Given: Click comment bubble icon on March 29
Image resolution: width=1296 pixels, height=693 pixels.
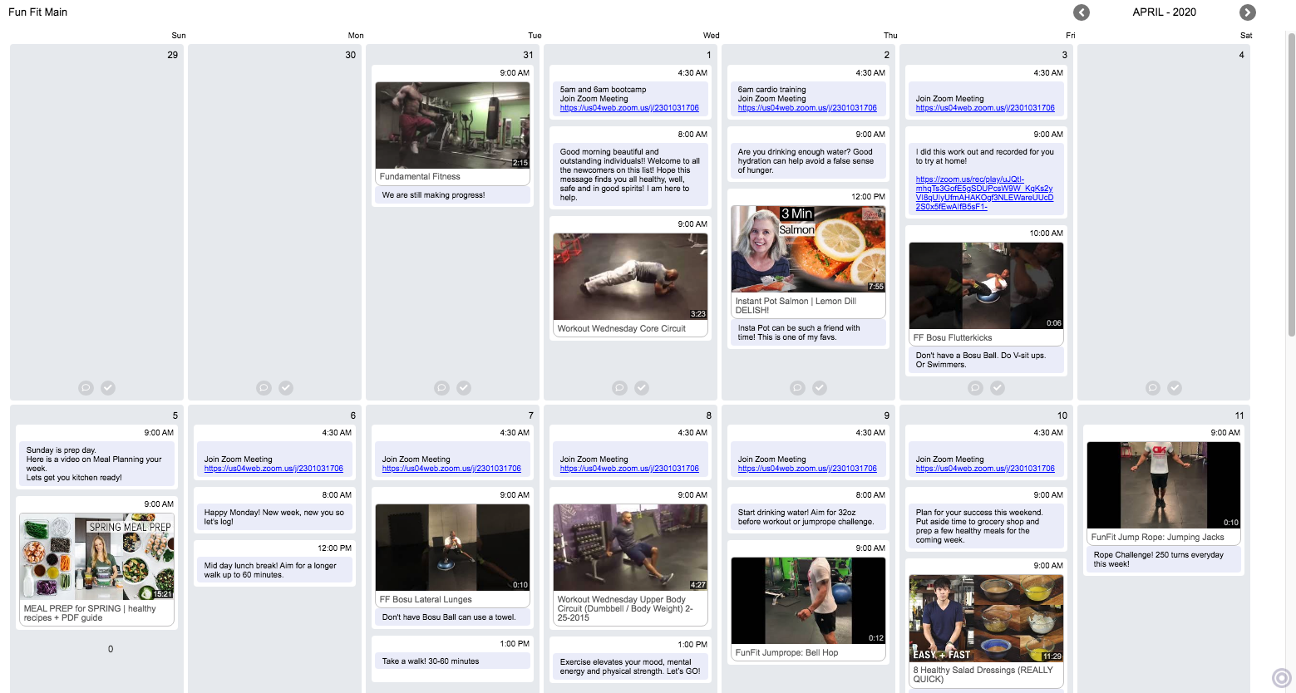Looking at the screenshot, I should click(x=86, y=388).
